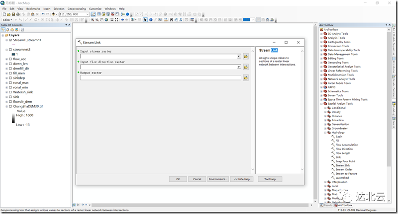
Task: Click the blue fill color box
Action: click(x=246, y=20)
